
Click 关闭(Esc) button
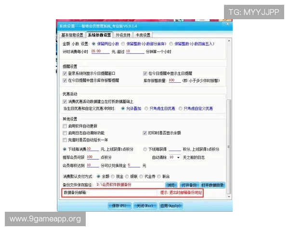[145, 206]
